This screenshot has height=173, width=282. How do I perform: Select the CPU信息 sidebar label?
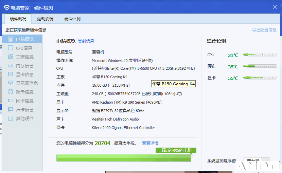click(24, 48)
